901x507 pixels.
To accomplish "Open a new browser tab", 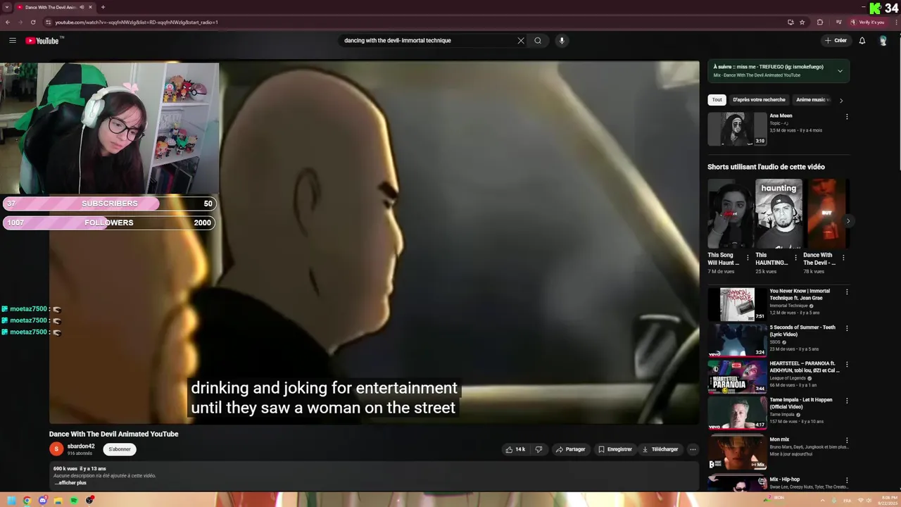I will coord(103,7).
